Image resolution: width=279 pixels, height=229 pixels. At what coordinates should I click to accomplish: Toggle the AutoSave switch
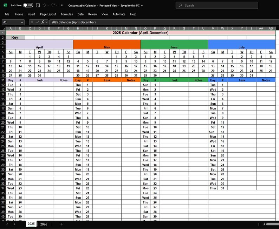28,5
